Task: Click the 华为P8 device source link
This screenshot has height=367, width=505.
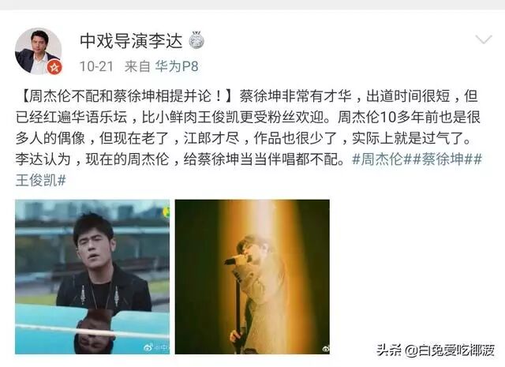Action: click(x=177, y=67)
